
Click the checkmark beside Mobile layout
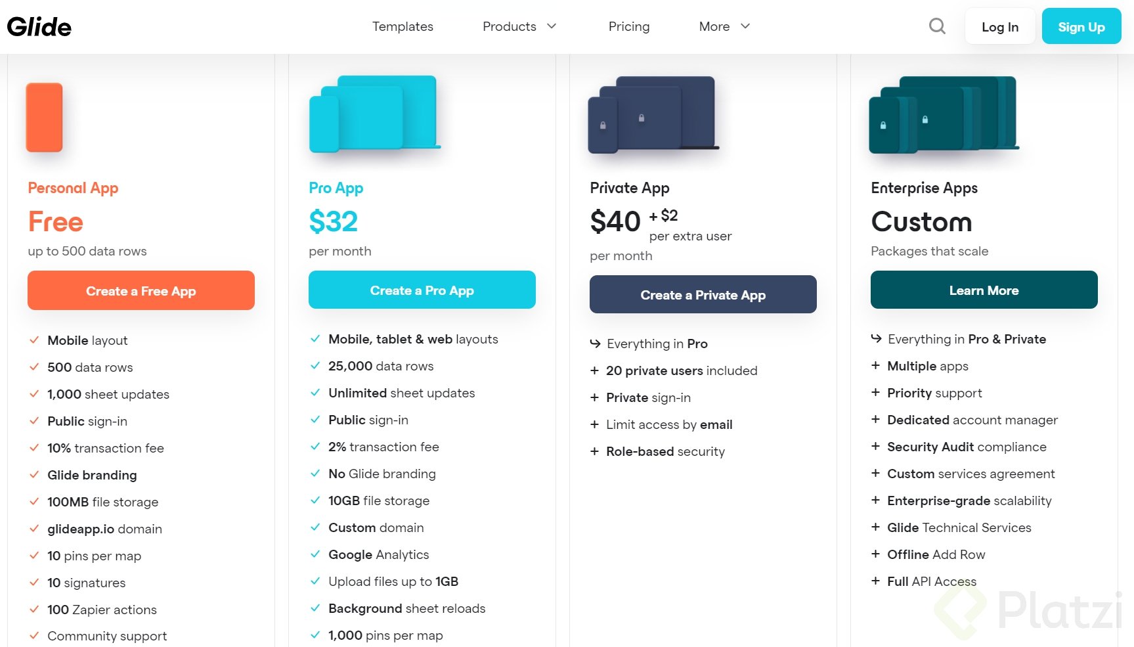[x=34, y=340]
